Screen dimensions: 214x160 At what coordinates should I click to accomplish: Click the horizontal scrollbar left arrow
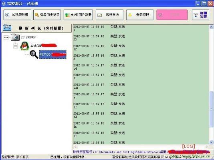tap(75, 147)
